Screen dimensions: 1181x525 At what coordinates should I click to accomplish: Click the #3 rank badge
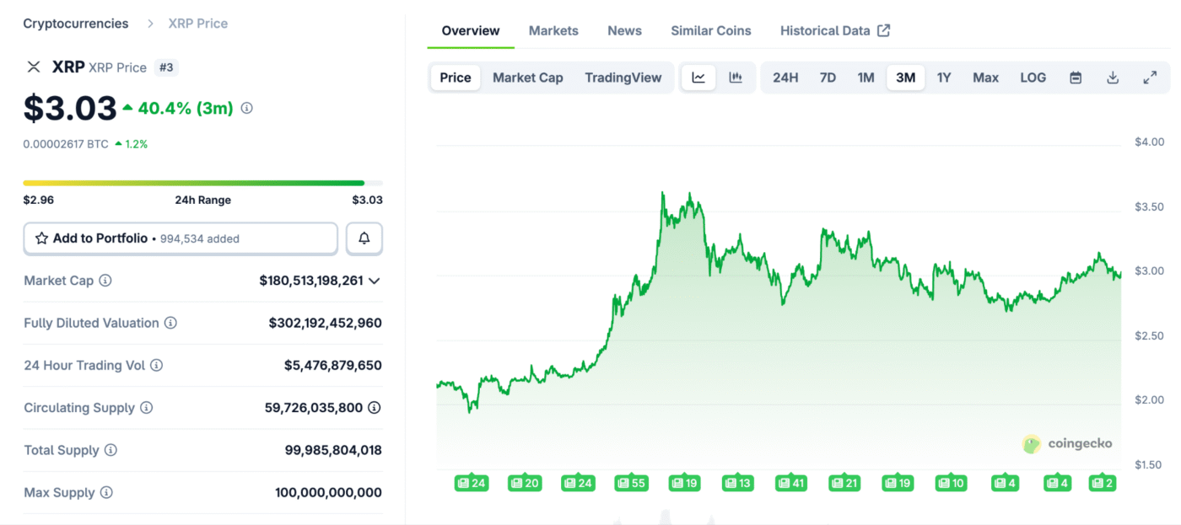tap(167, 67)
